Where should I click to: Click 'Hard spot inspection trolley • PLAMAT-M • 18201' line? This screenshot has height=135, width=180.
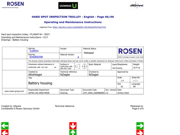tap(25, 34)
